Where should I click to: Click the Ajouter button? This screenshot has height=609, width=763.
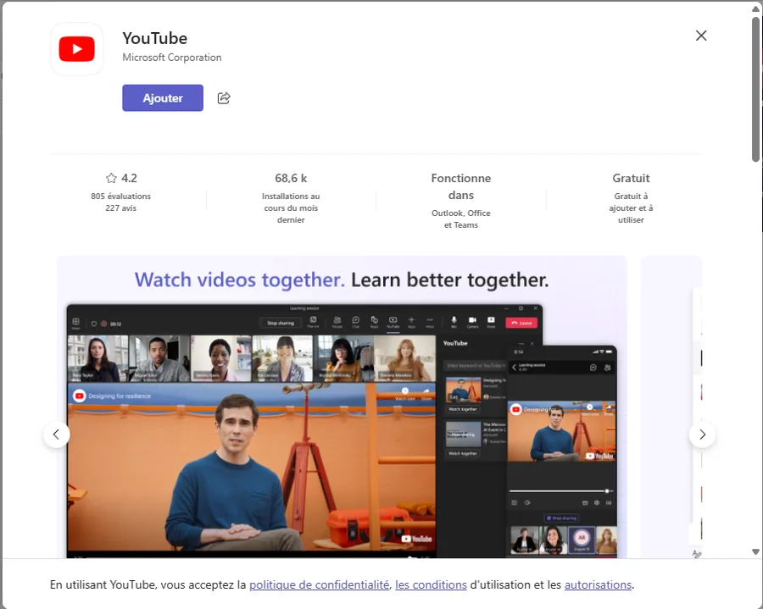point(163,97)
